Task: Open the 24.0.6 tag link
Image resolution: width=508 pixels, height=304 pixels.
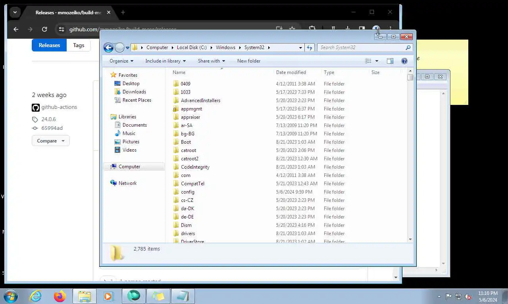Action: (x=48, y=119)
